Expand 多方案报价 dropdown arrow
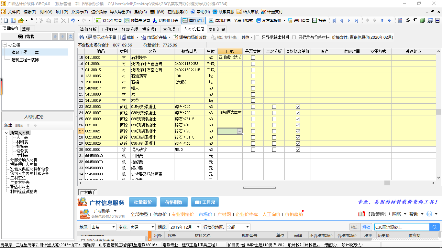 point(284,20)
